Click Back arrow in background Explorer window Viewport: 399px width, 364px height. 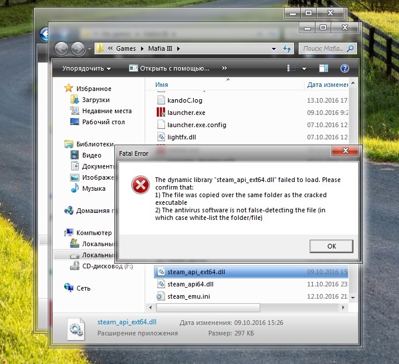[45, 34]
